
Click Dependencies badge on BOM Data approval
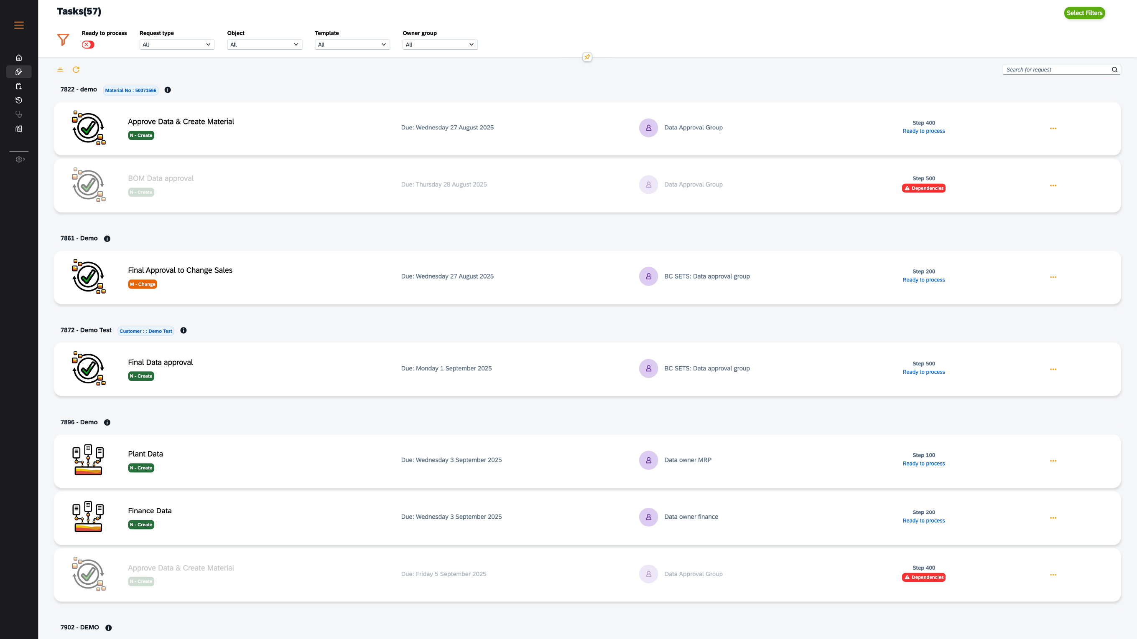coord(923,188)
